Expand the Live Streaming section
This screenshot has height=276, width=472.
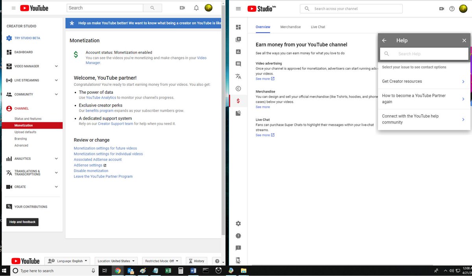tap(56, 80)
